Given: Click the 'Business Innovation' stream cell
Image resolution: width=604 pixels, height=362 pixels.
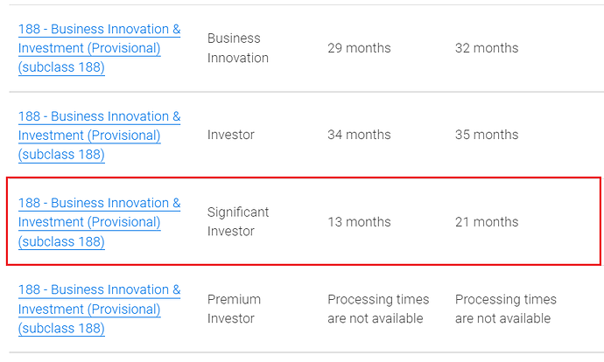Looking at the screenshot, I should (x=237, y=48).
